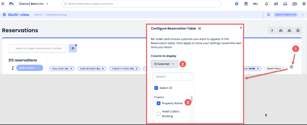The image size is (307, 125).
Task: Open the filter sliders button
Action: (73, 48)
